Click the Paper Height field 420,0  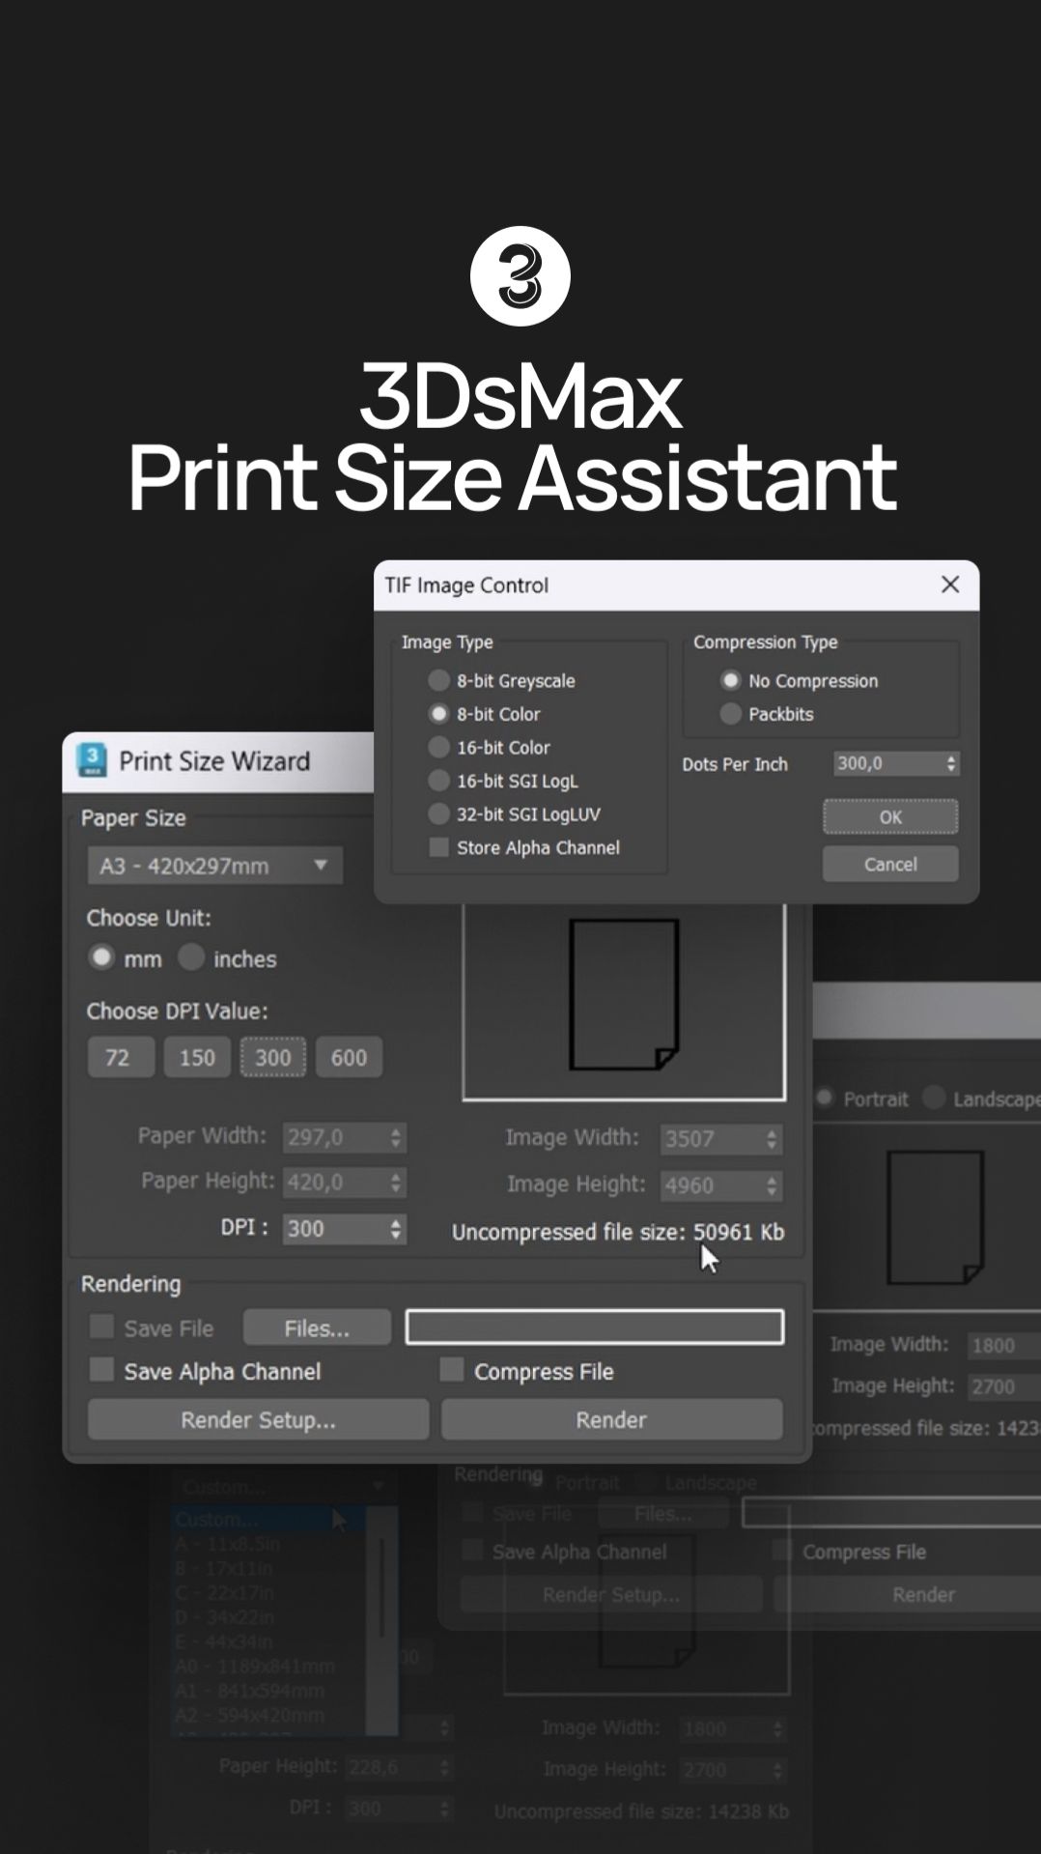tap(335, 1182)
